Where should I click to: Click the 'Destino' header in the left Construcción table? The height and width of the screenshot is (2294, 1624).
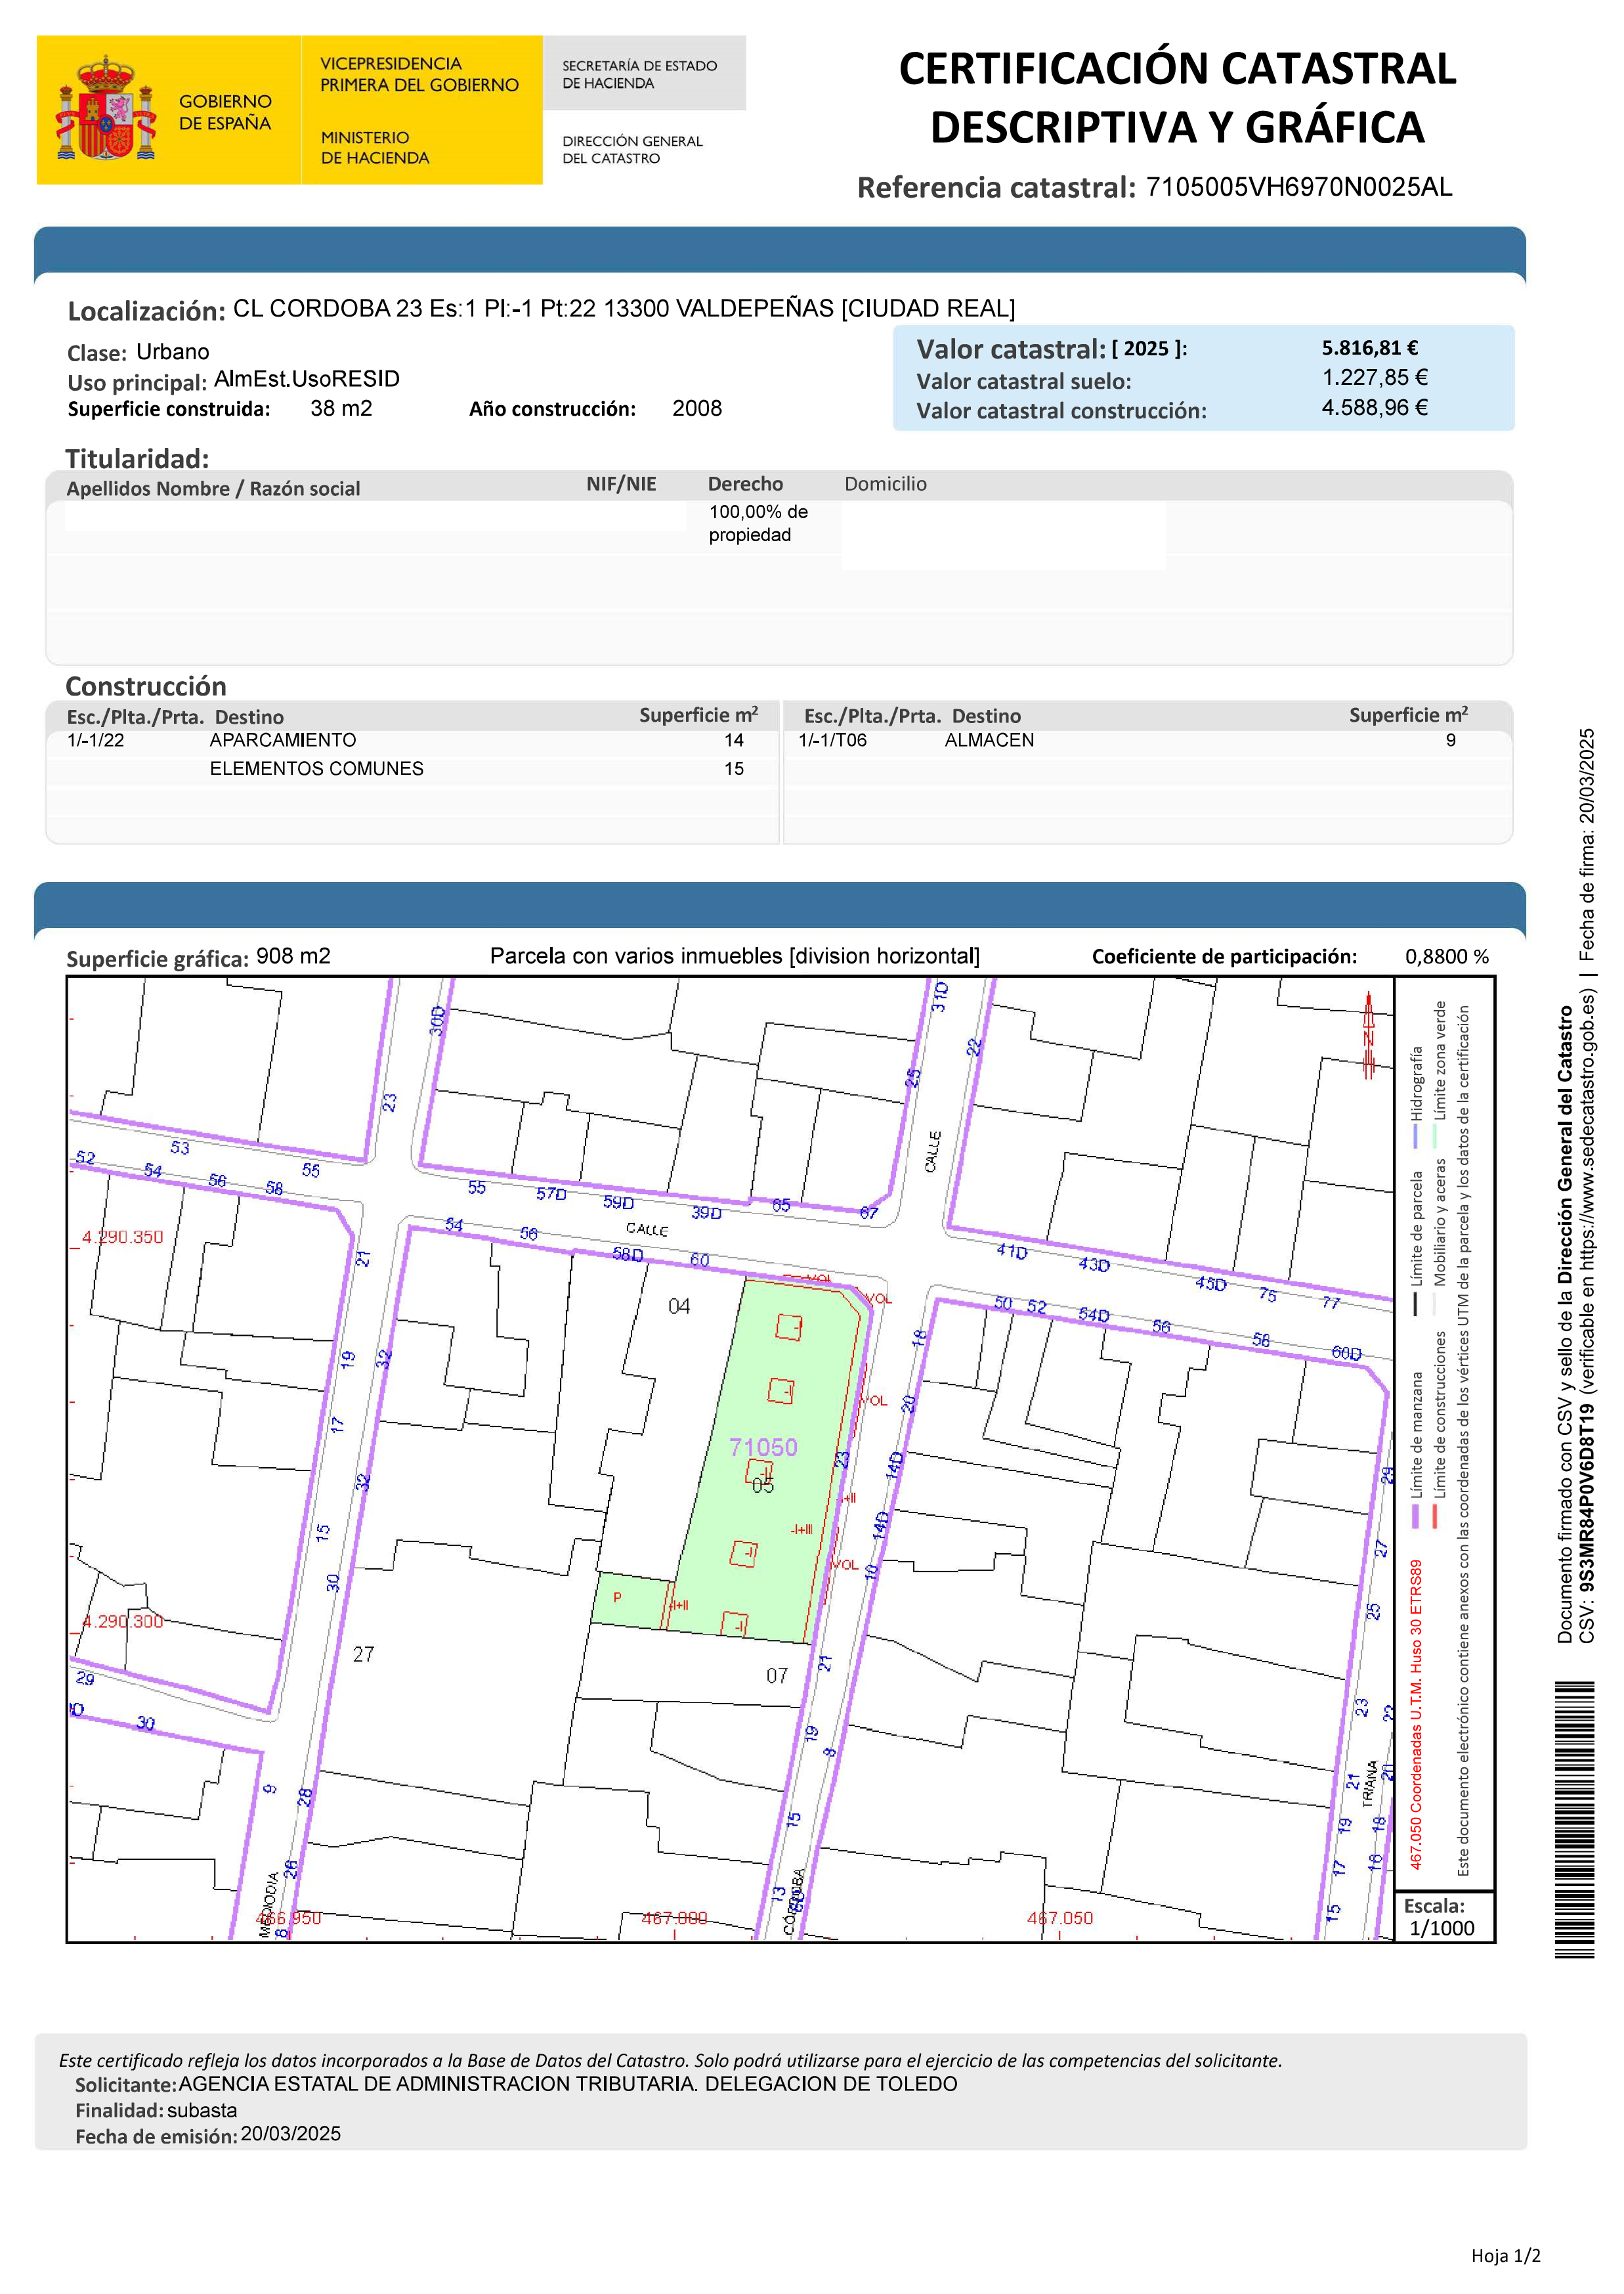pos(249,717)
